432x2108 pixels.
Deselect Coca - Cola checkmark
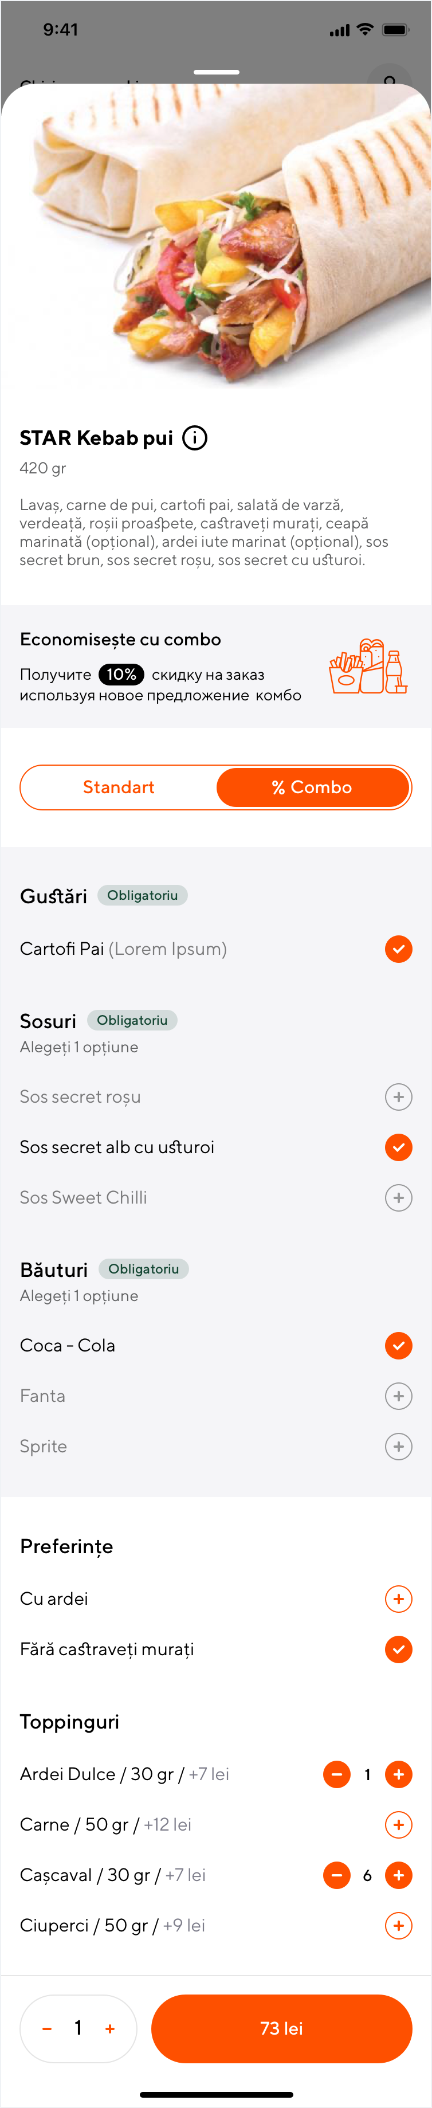click(398, 1345)
